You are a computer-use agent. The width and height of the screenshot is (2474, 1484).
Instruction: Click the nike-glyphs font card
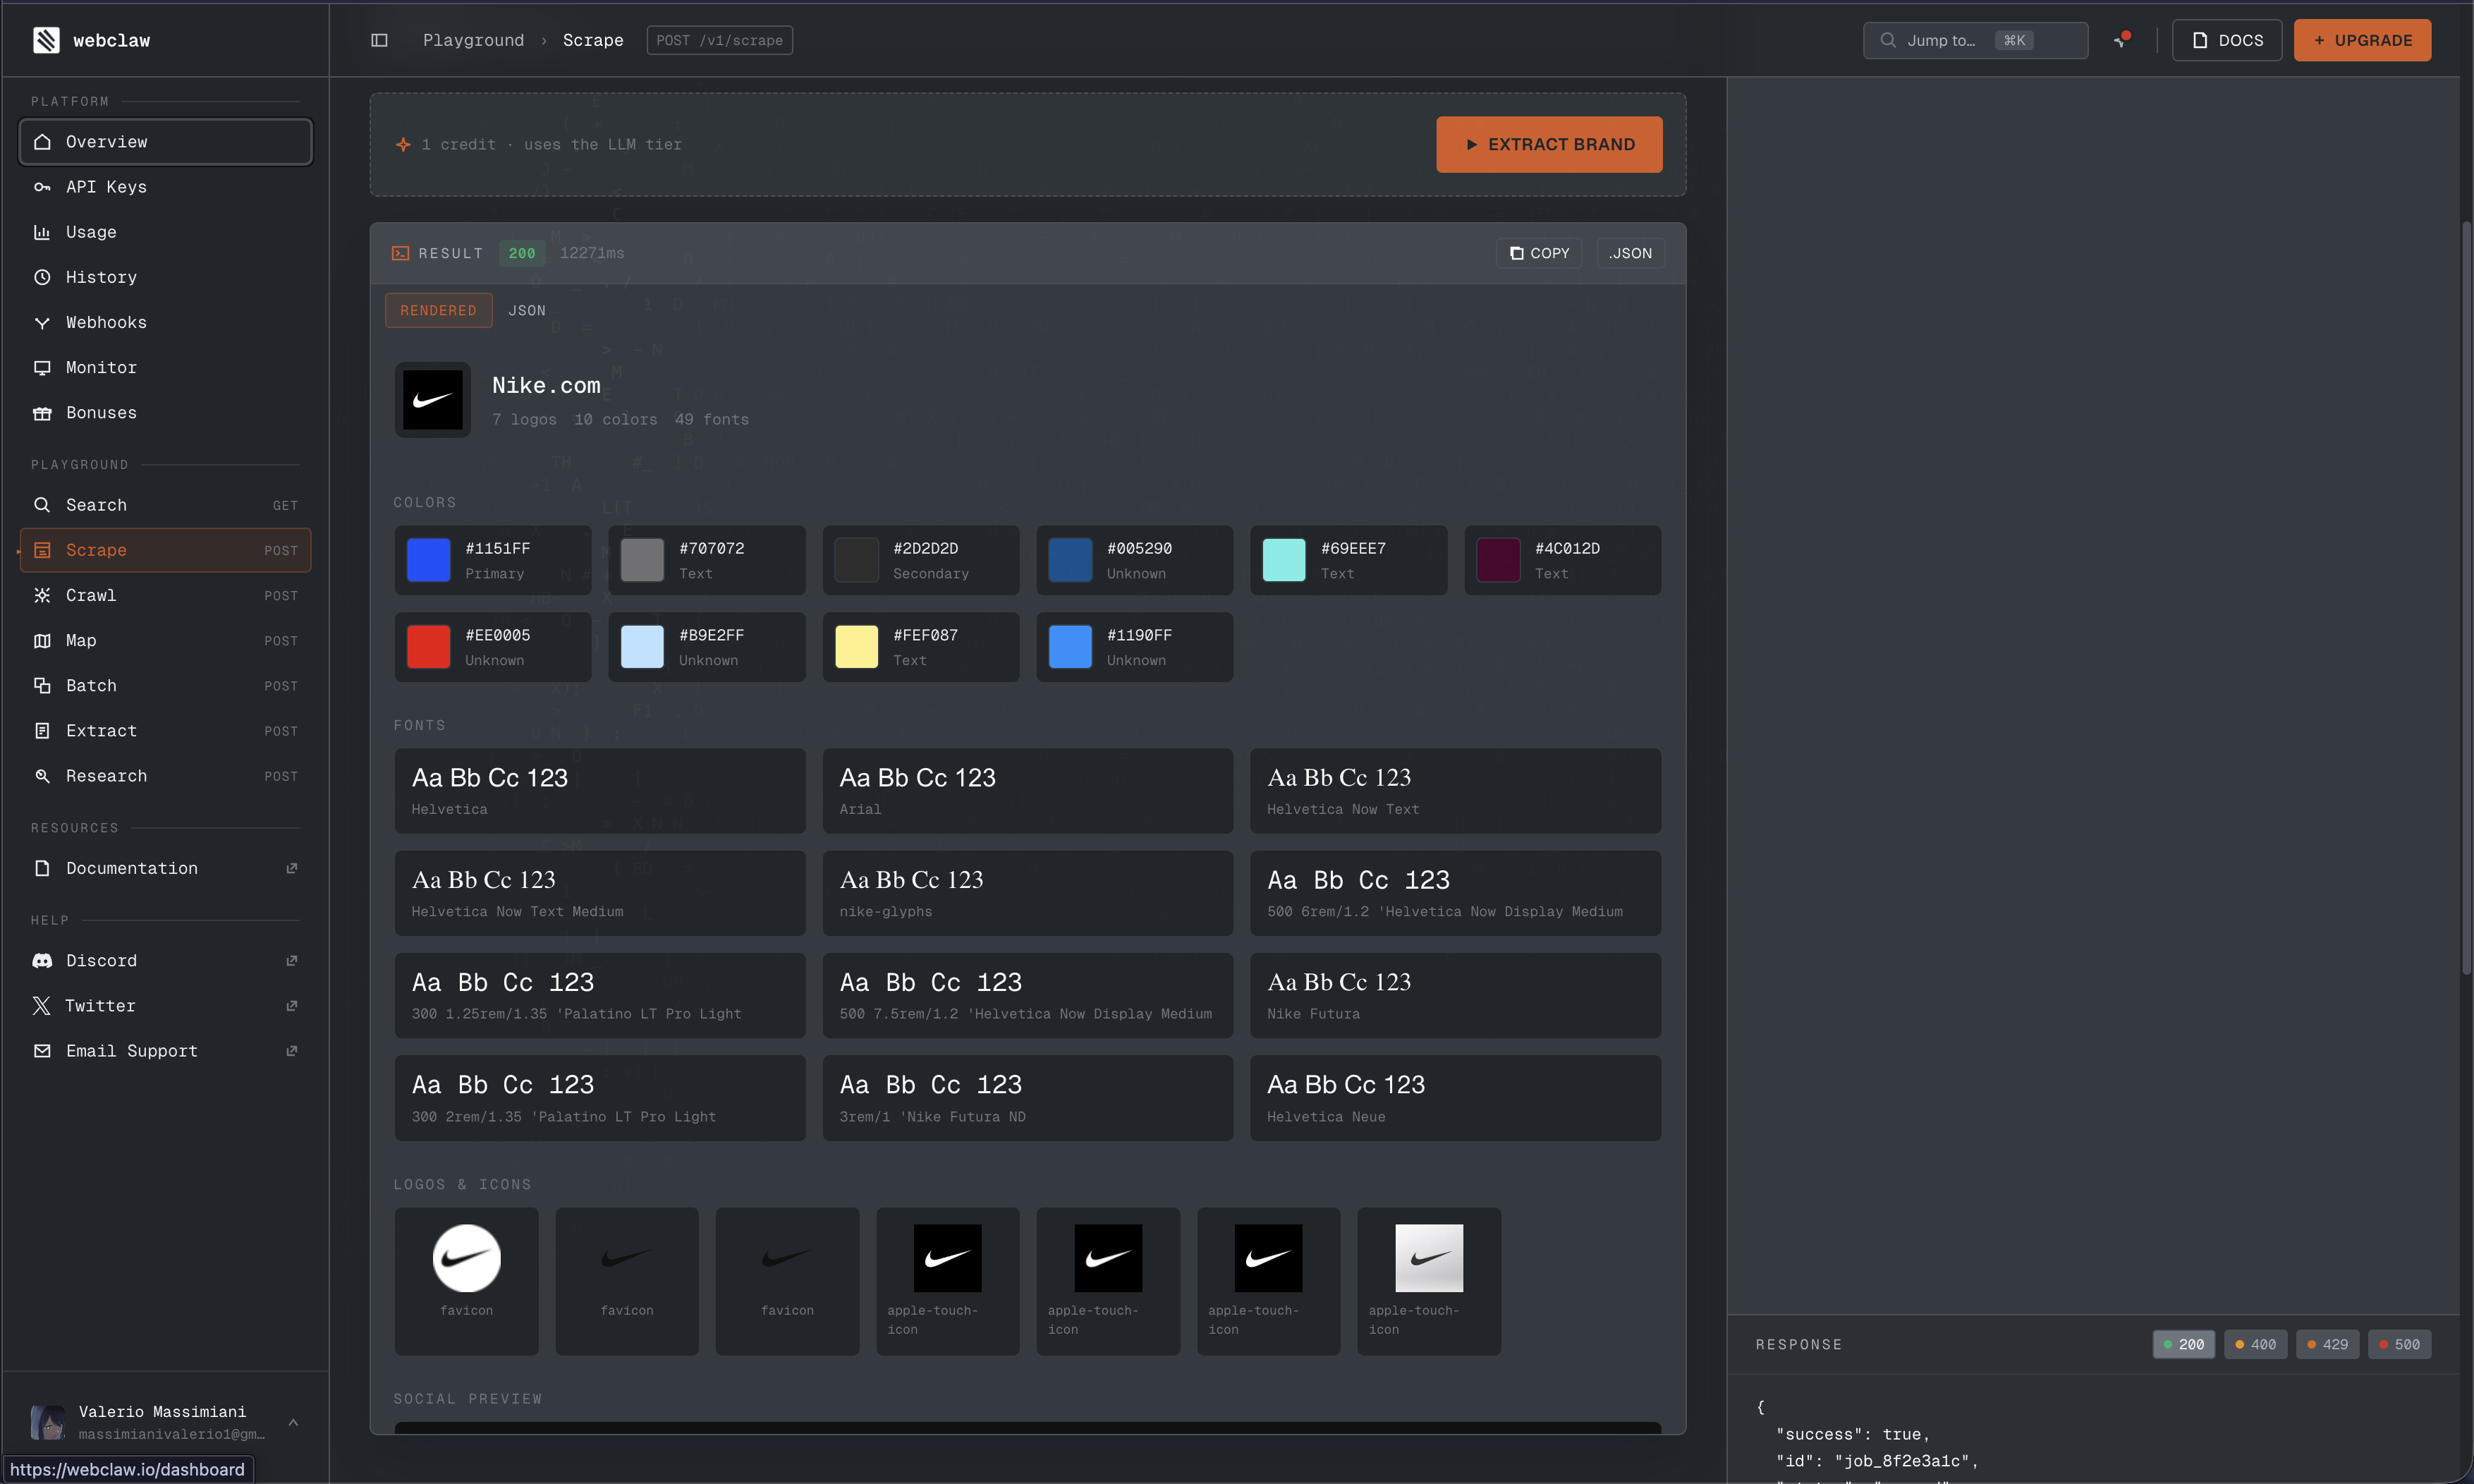[1028, 893]
